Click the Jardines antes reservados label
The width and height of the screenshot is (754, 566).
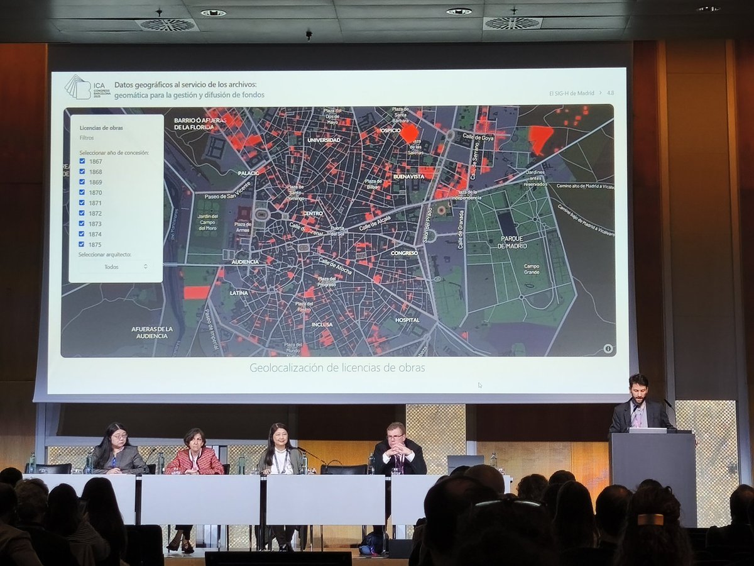click(537, 179)
